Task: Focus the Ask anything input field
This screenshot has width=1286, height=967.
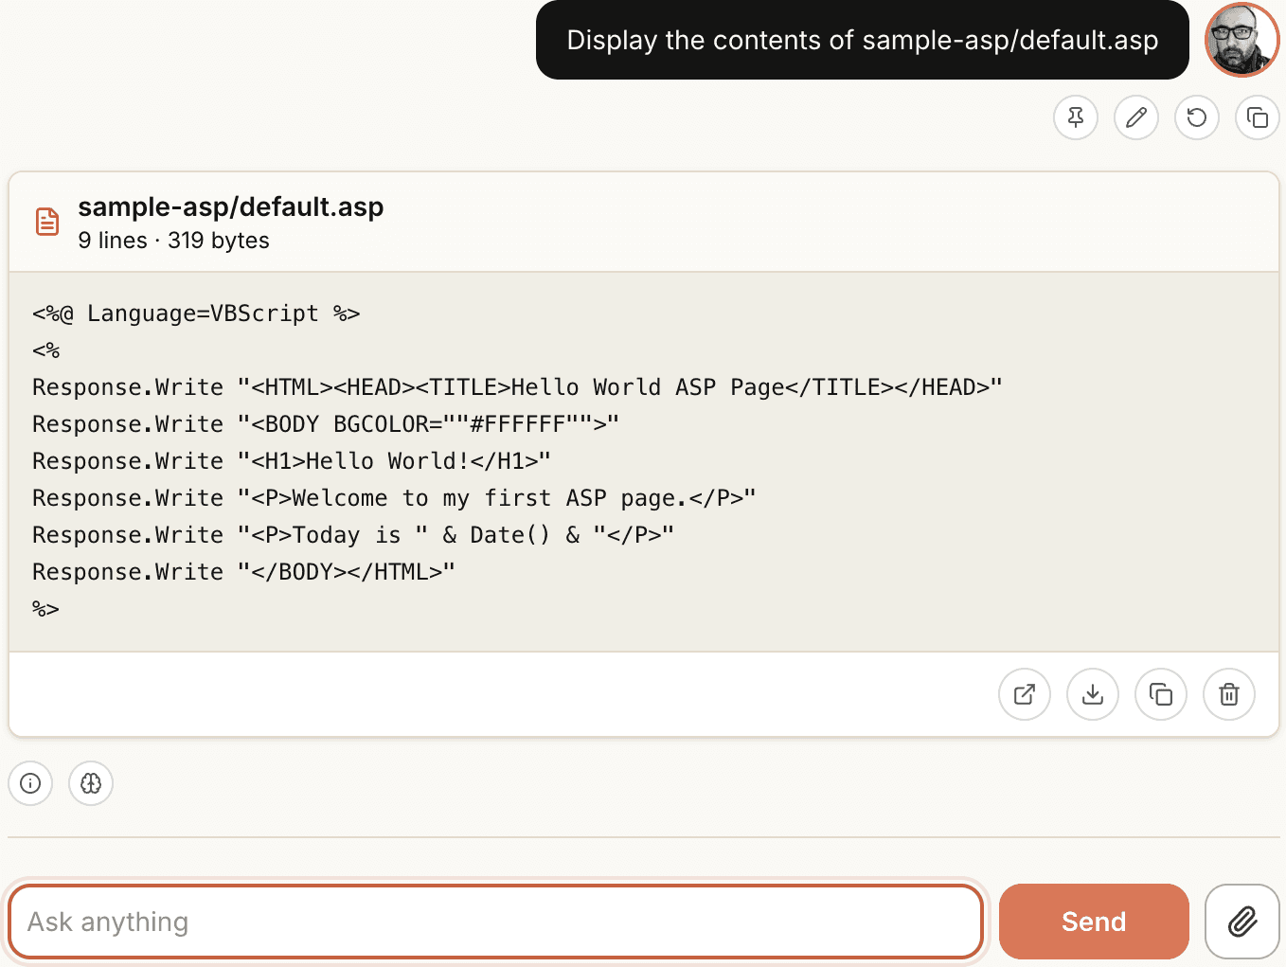Action: click(495, 922)
